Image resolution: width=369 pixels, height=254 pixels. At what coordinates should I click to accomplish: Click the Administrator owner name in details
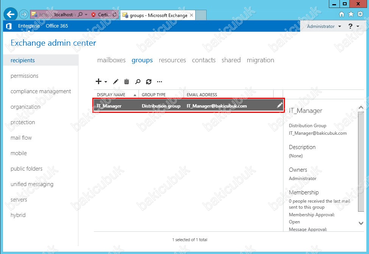coord(303,179)
